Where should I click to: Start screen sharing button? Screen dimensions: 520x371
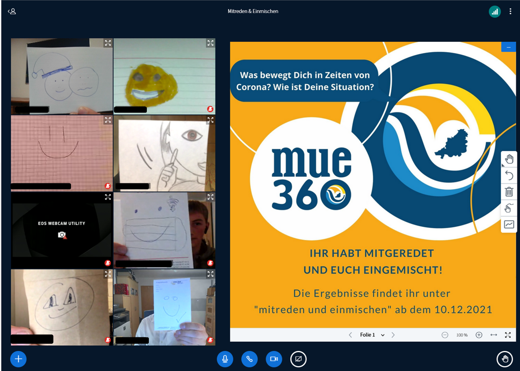(299, 359)
